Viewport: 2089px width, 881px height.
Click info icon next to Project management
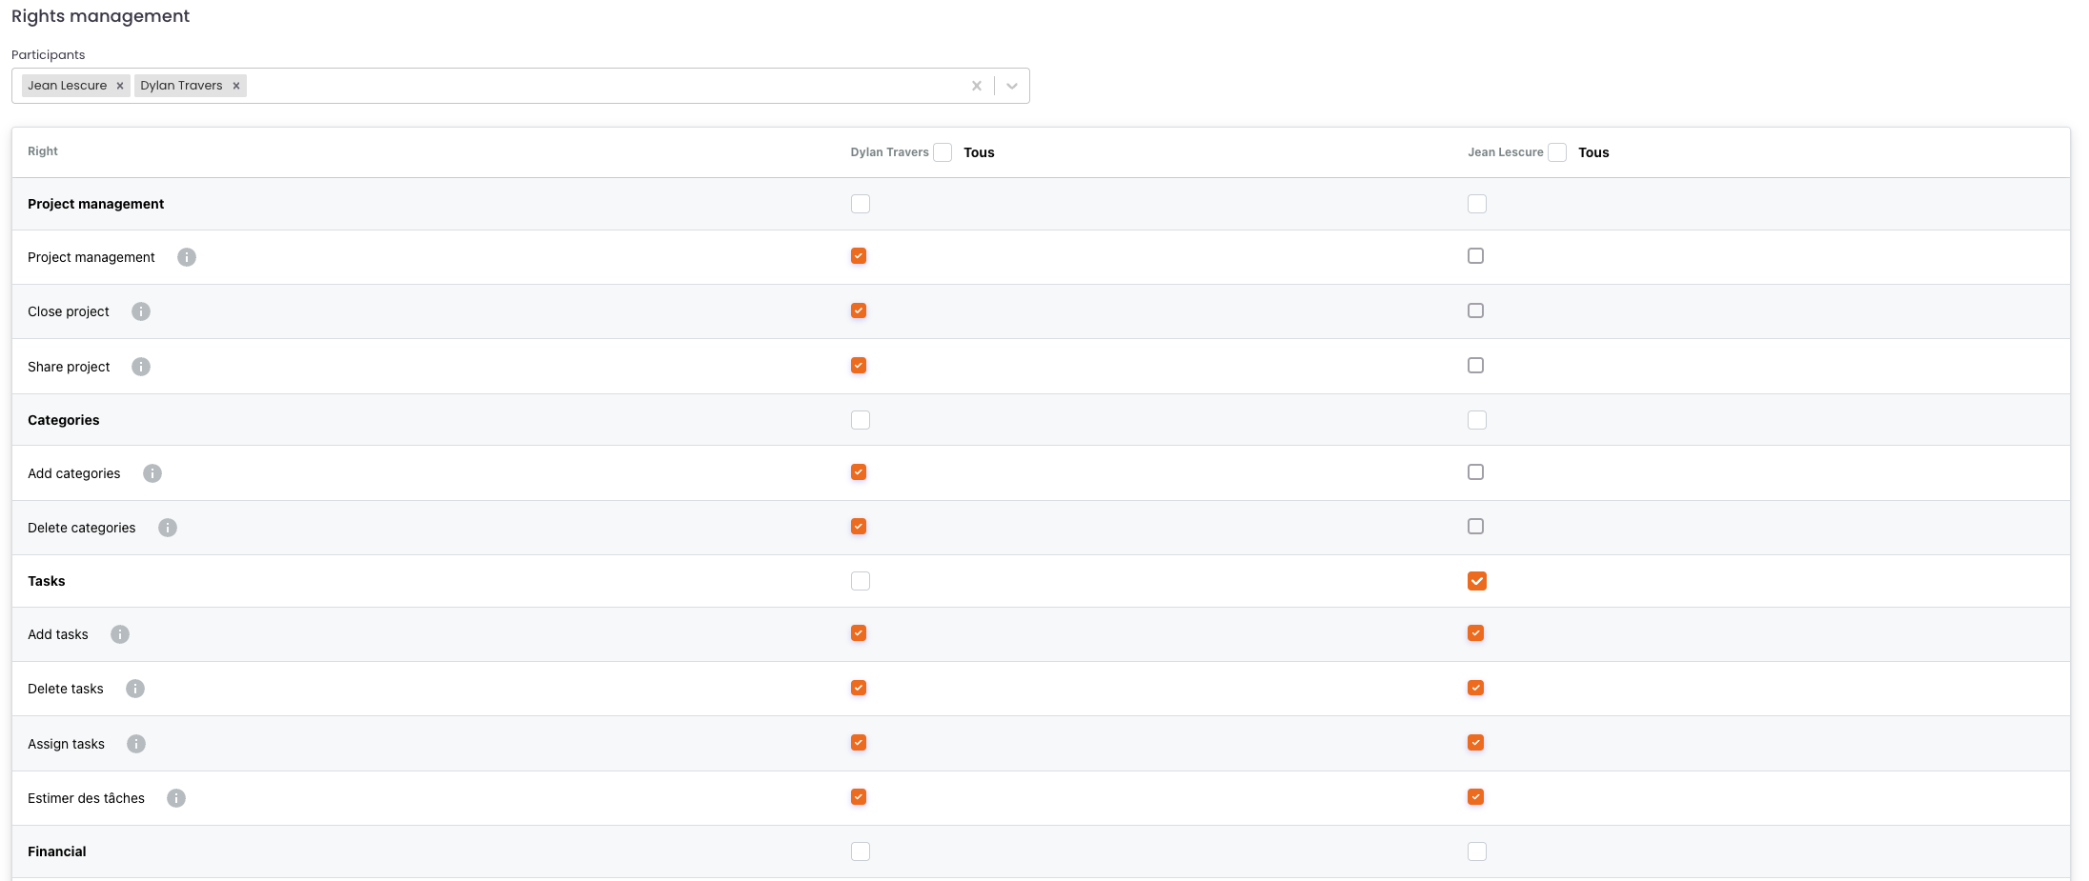click(x=187, y=257)
